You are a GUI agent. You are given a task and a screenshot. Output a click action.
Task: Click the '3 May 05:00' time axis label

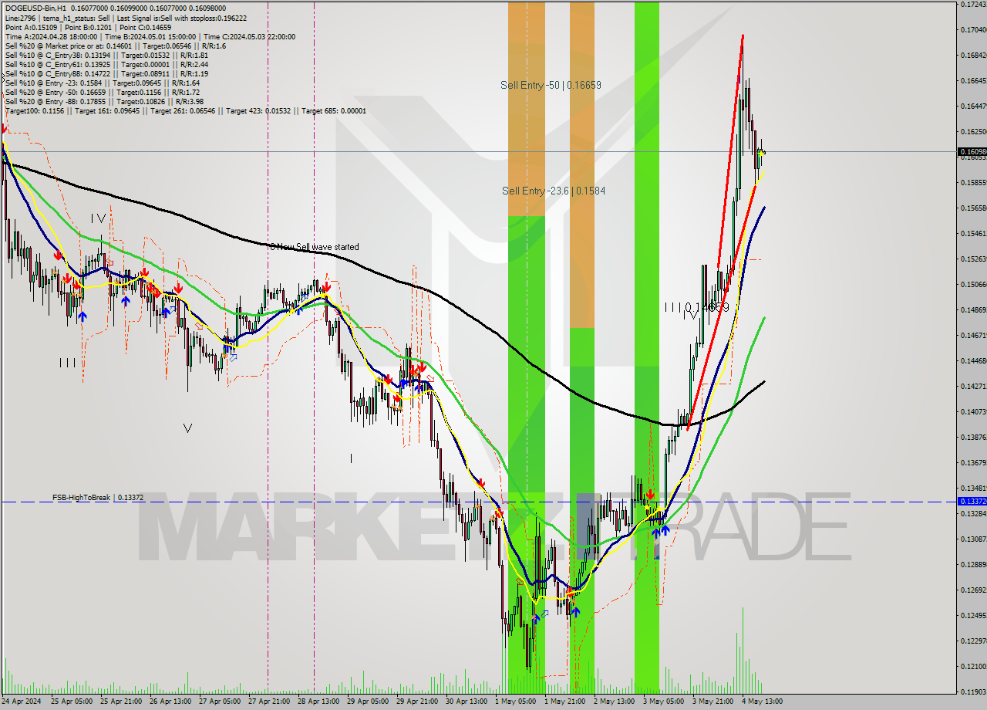coord(663,702)
